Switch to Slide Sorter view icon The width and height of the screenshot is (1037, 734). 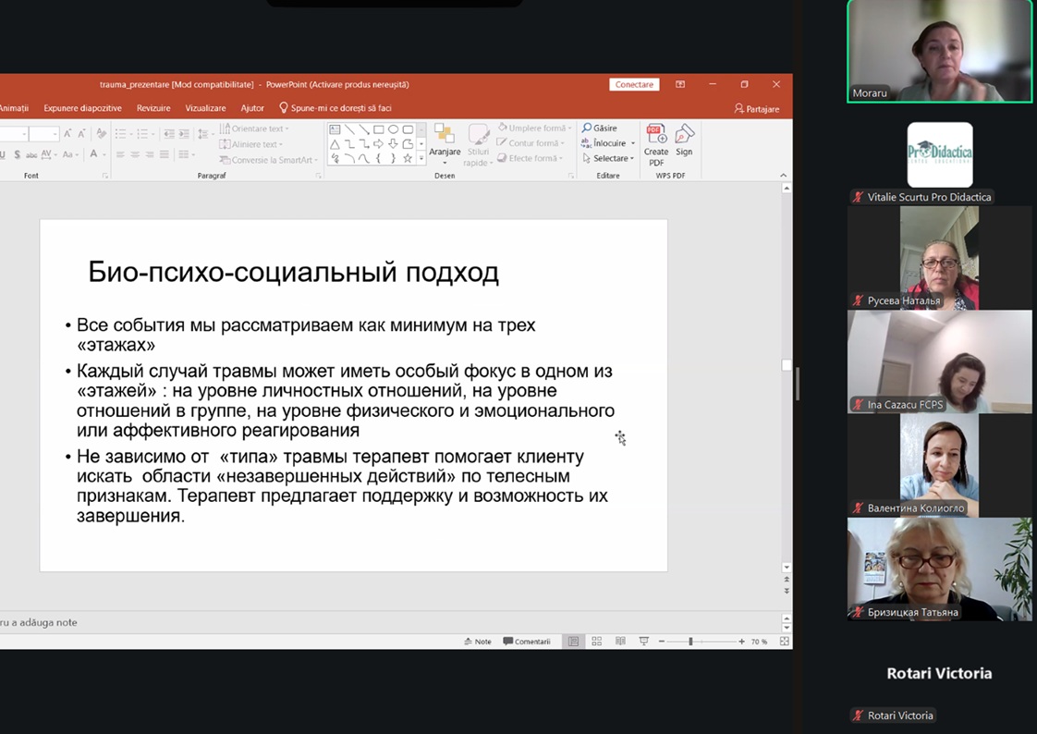pyautogui.click(x=597, y=642)
